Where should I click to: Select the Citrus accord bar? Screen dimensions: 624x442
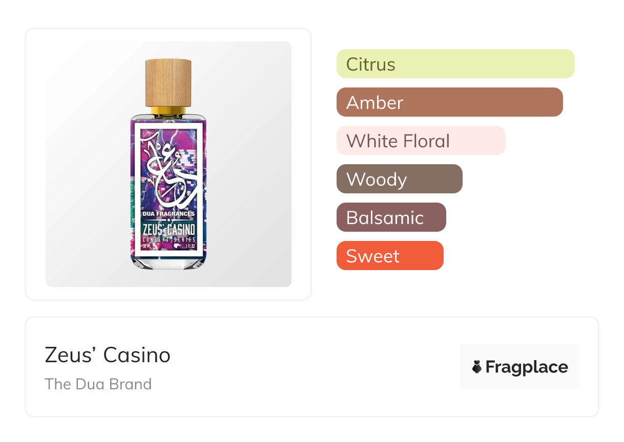click(x=455, y=64)
